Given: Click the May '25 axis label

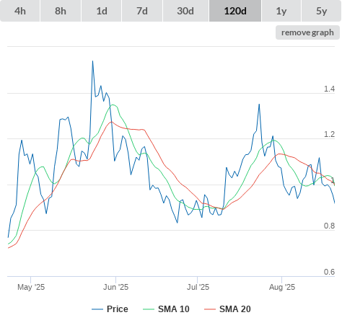Looking at the screenshot, I should (x=31, y=287).
